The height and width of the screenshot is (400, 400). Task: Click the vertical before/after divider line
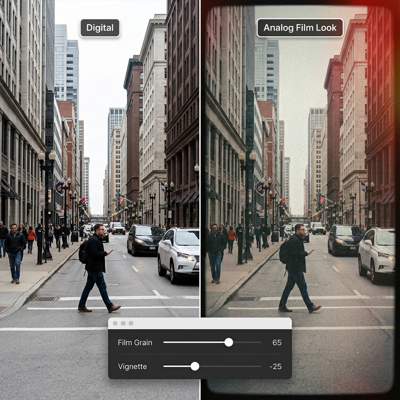(200, 156)
